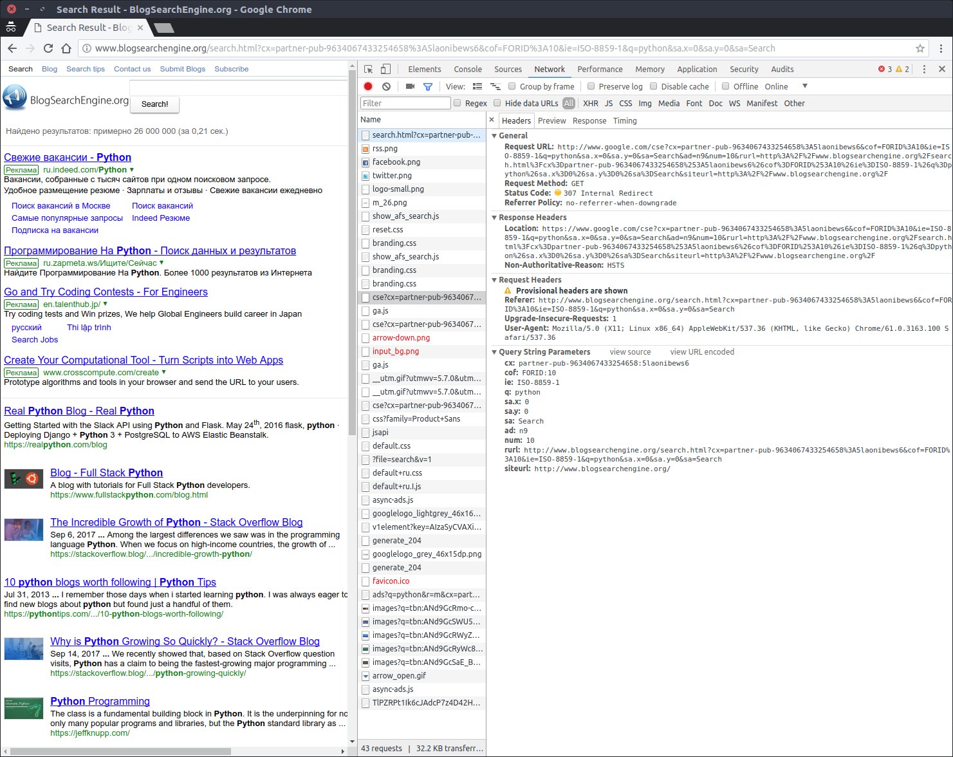Select the inspect element tool

368,69
